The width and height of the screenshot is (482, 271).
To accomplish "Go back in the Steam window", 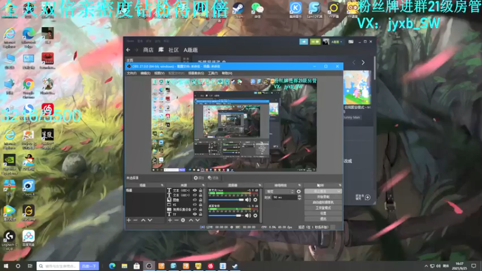I will 128,50.
